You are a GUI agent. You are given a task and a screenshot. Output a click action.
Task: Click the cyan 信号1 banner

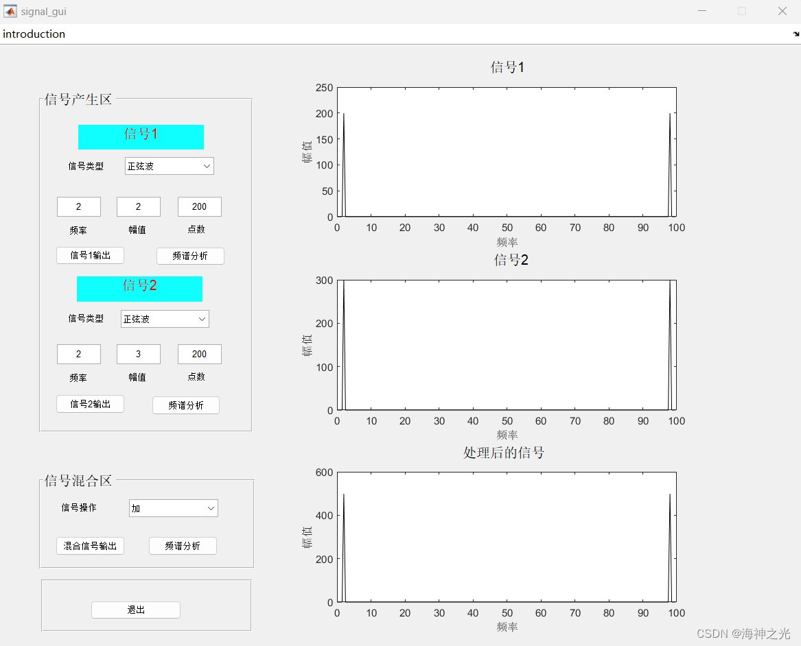(x=141, y=136)
